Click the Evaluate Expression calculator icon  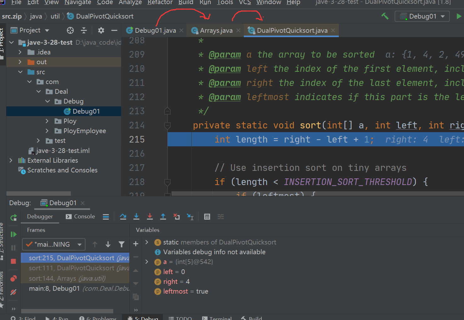[x=207, y=217]
